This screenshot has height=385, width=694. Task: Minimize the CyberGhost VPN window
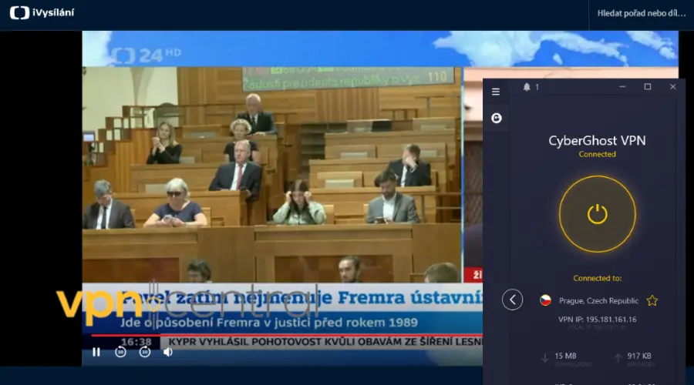coord(622,87)
